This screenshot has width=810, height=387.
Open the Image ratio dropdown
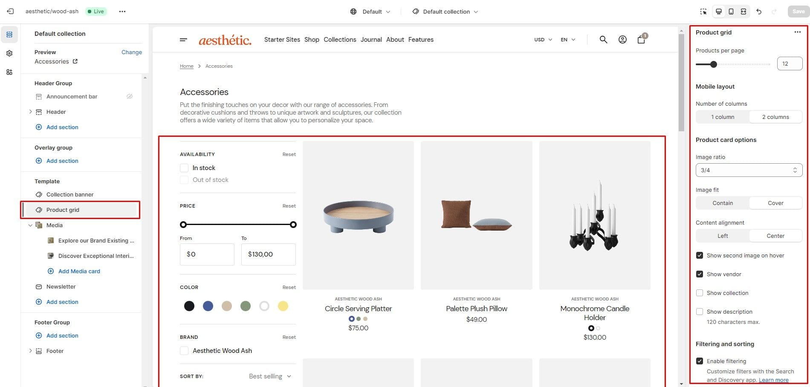[749, 170]
